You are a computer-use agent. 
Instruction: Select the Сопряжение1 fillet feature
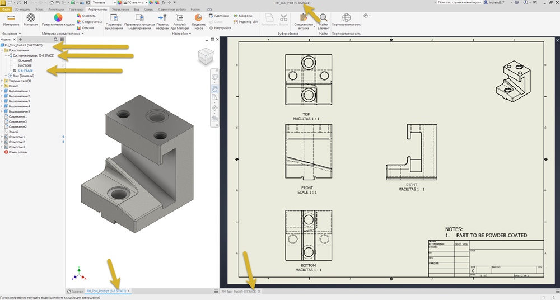tap(15, 116)
